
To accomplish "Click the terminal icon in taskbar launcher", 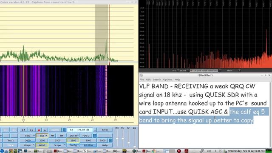I will tap(15, 151).
